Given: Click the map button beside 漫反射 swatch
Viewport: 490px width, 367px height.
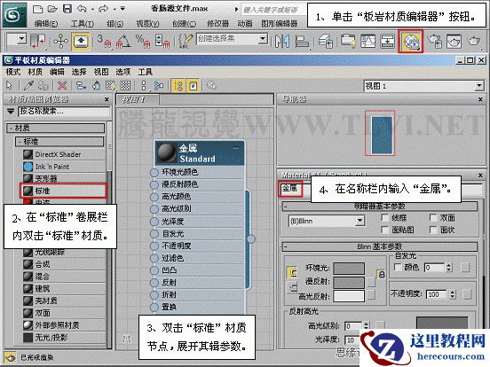Looking at the screenshot, I should [371, 283].
